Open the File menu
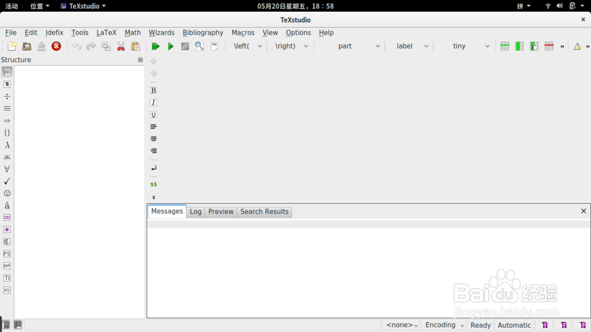This screenshot has width=591, height=332. click(11, 32)
